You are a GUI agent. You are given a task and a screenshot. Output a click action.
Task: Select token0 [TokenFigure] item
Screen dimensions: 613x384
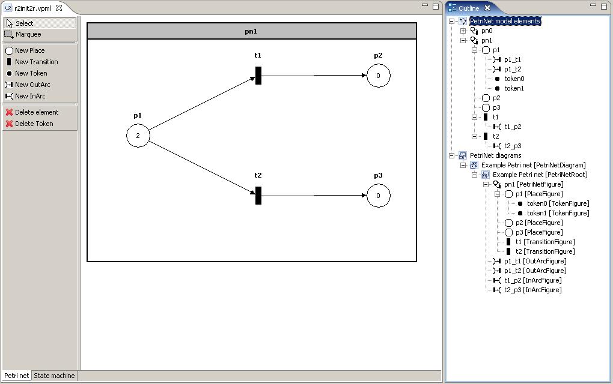tap(558, 203)
